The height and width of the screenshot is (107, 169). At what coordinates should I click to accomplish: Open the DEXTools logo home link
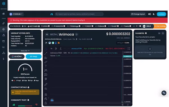pos(4,4)
